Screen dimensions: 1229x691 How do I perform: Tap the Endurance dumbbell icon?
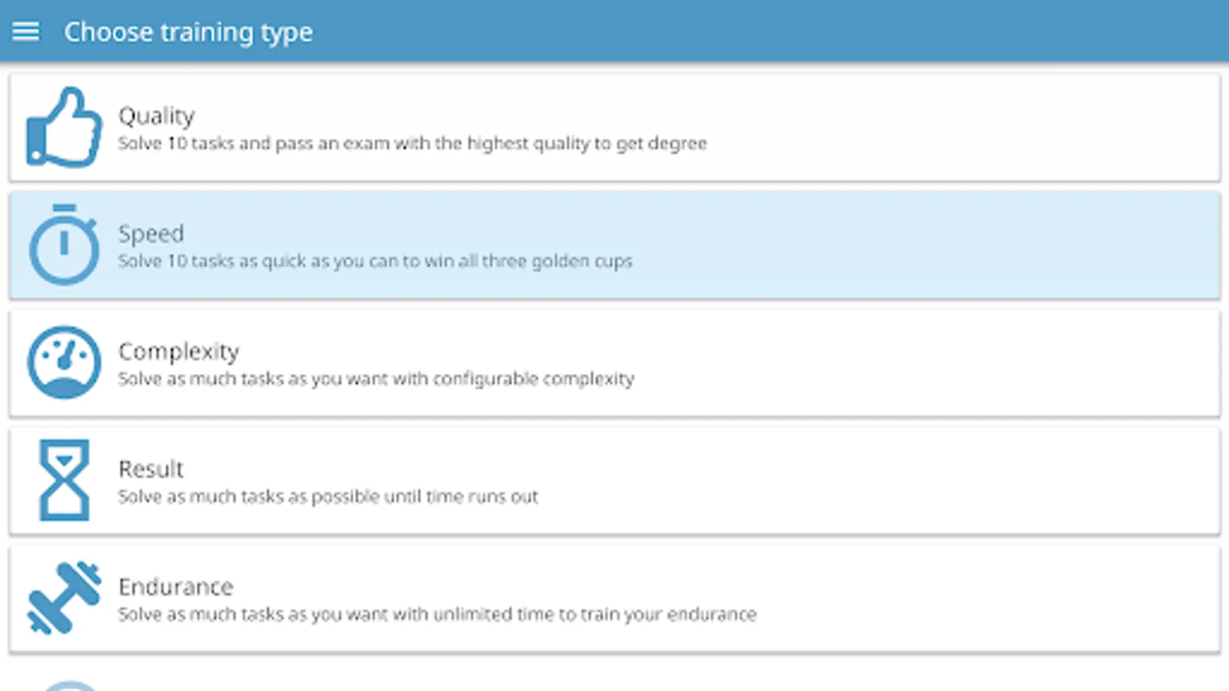click(64, 598)
